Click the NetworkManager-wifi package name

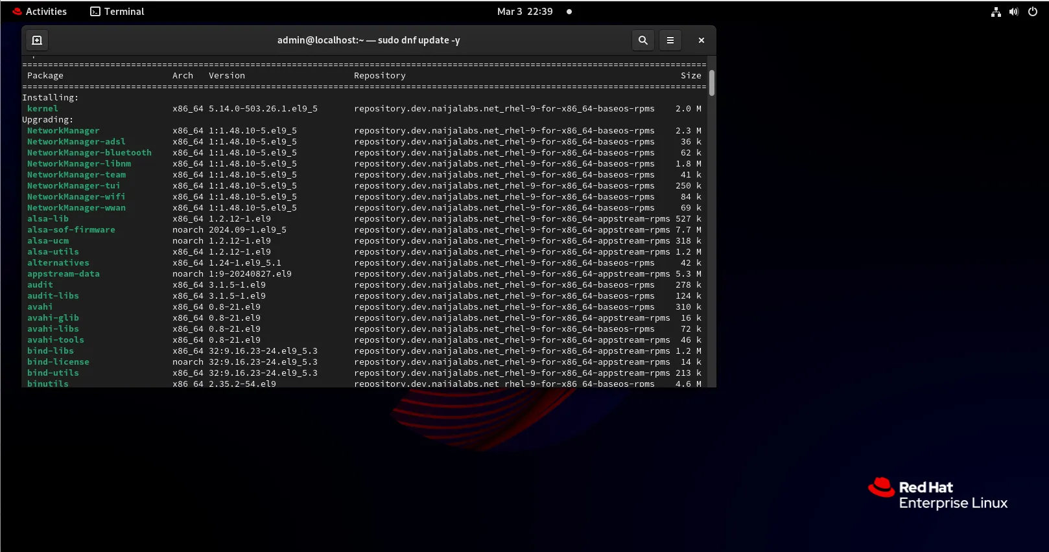(x=77, y=197)
